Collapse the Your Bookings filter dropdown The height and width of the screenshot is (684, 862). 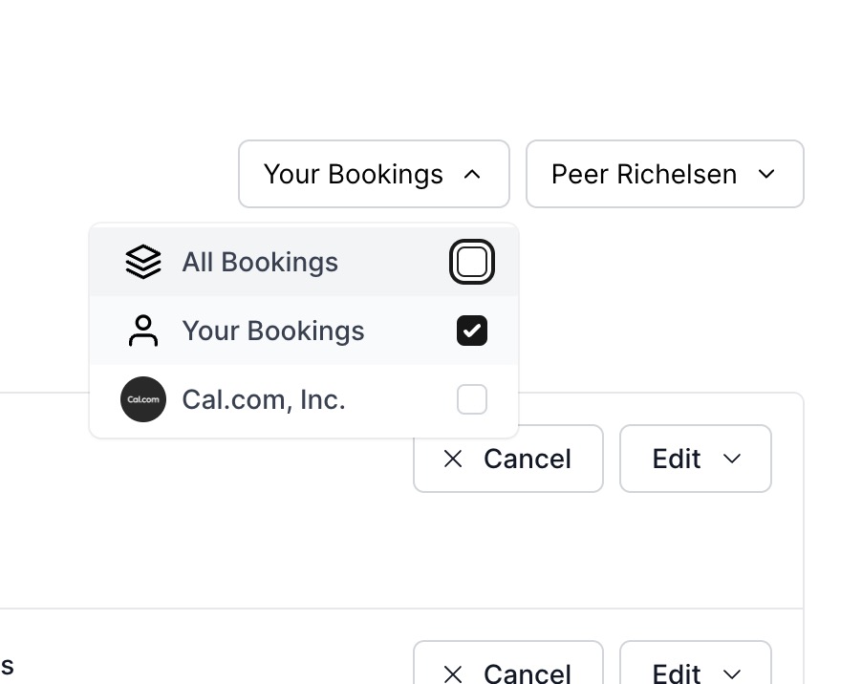tap(374, 174)
